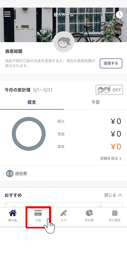This screenshot has height=262, width=127.
Task: Open the 家計簿 pie chart icon
Action: [89, 213]
